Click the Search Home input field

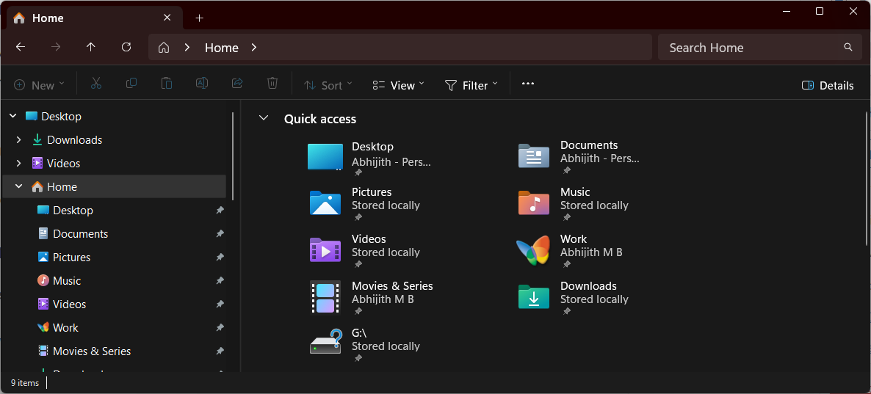pos(749,48)
